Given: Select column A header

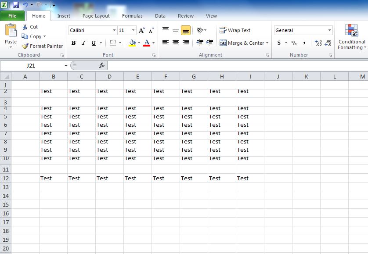Looking at the screenshot, I should coord(25,76).
